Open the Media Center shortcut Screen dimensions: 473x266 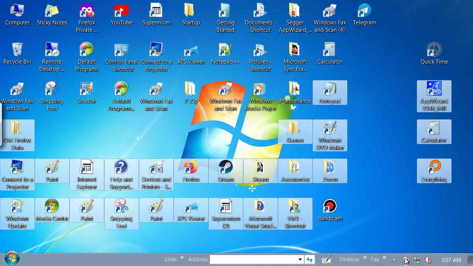coord(52,211)
